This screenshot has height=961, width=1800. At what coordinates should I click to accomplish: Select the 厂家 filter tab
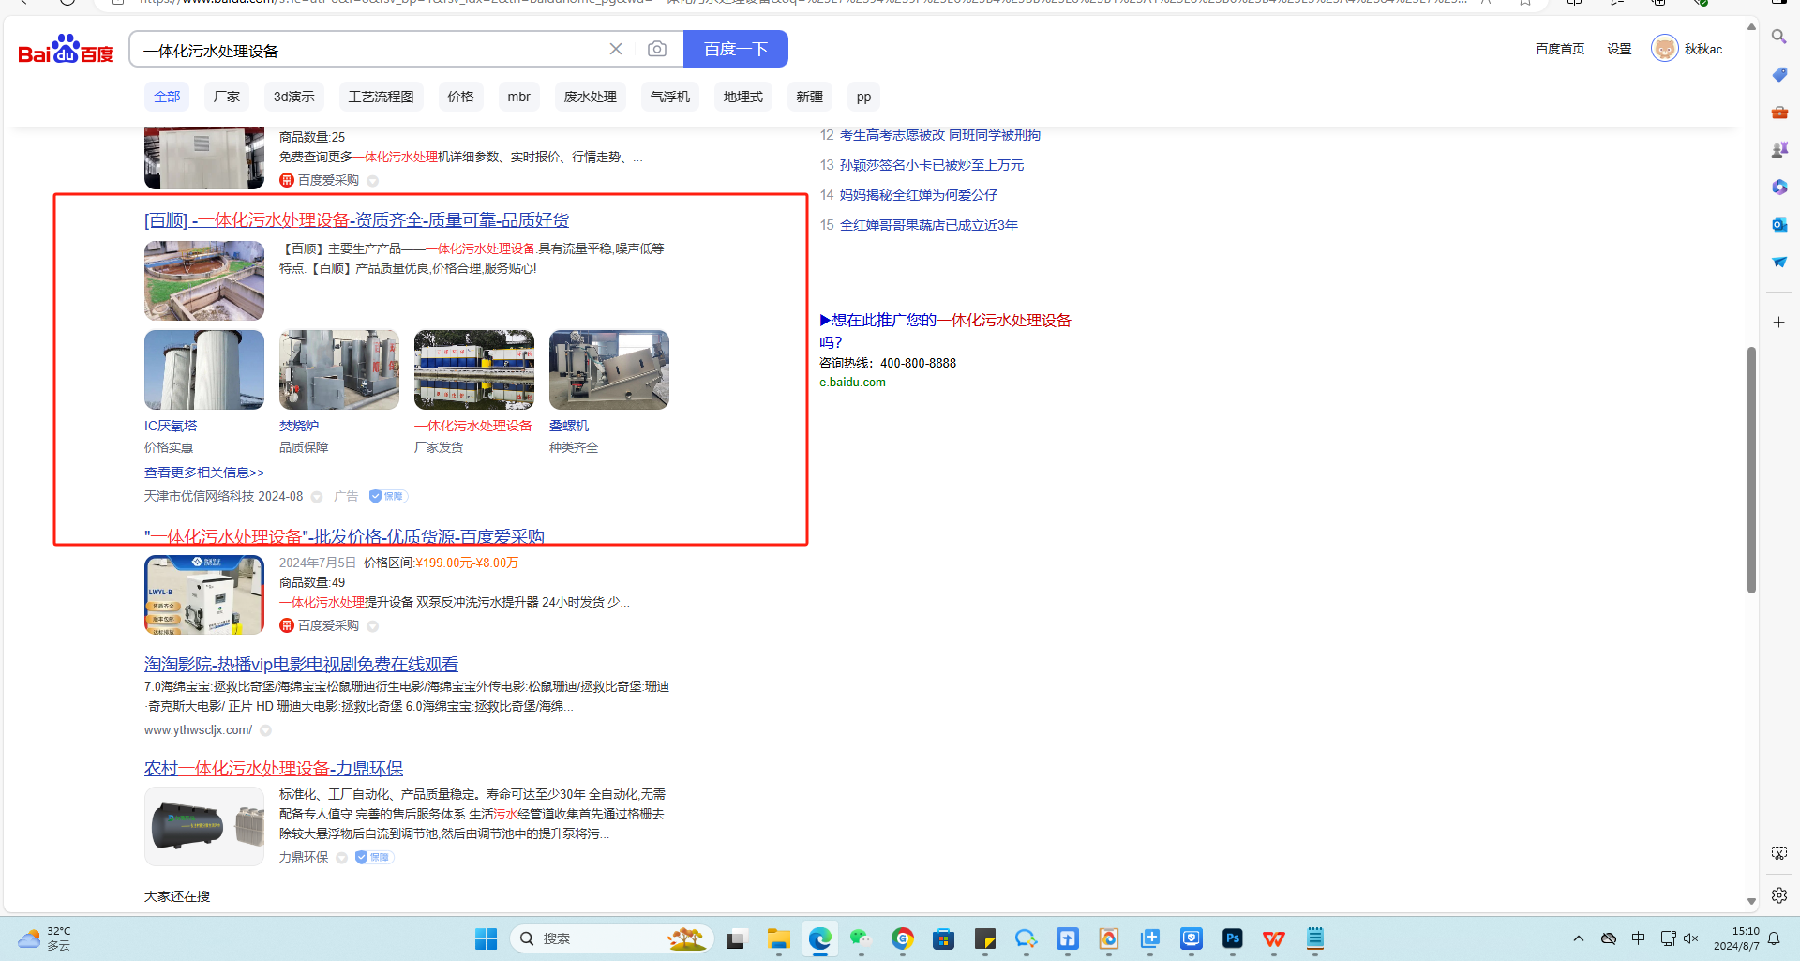pyautogui.click(x=226, y=97)
